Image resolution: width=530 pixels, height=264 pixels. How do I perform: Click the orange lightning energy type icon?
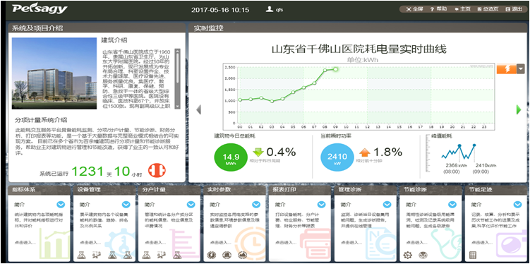(506, 69)
